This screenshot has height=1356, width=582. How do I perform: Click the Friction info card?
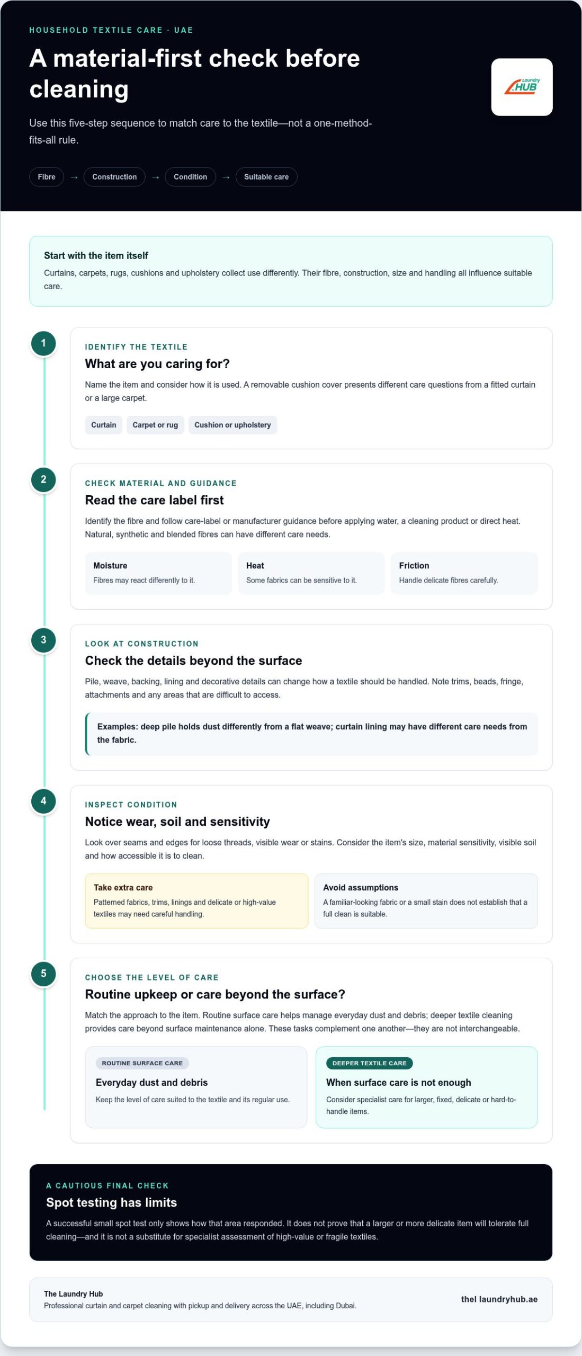(x=464, y=573)
